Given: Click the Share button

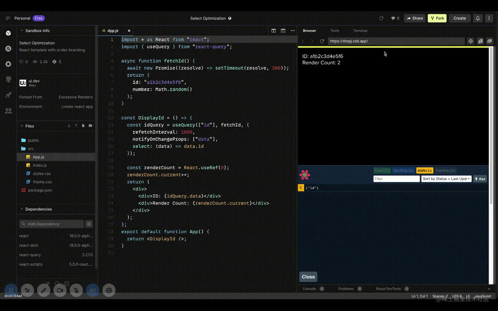Looking at the screenshot, I should pyautogui.click(x=415, y=18).
